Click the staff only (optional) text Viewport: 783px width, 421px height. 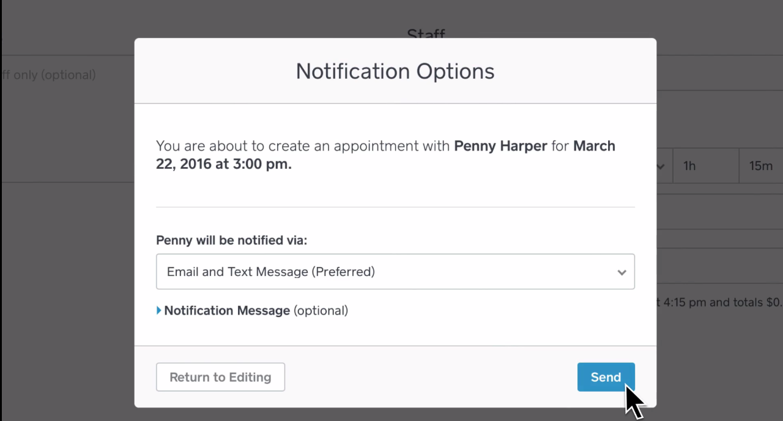point(49,75)
